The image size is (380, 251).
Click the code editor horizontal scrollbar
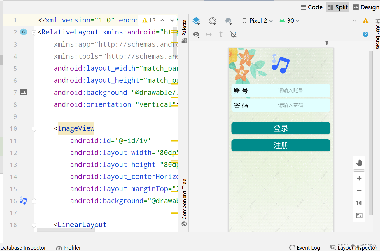click(66, 230)
